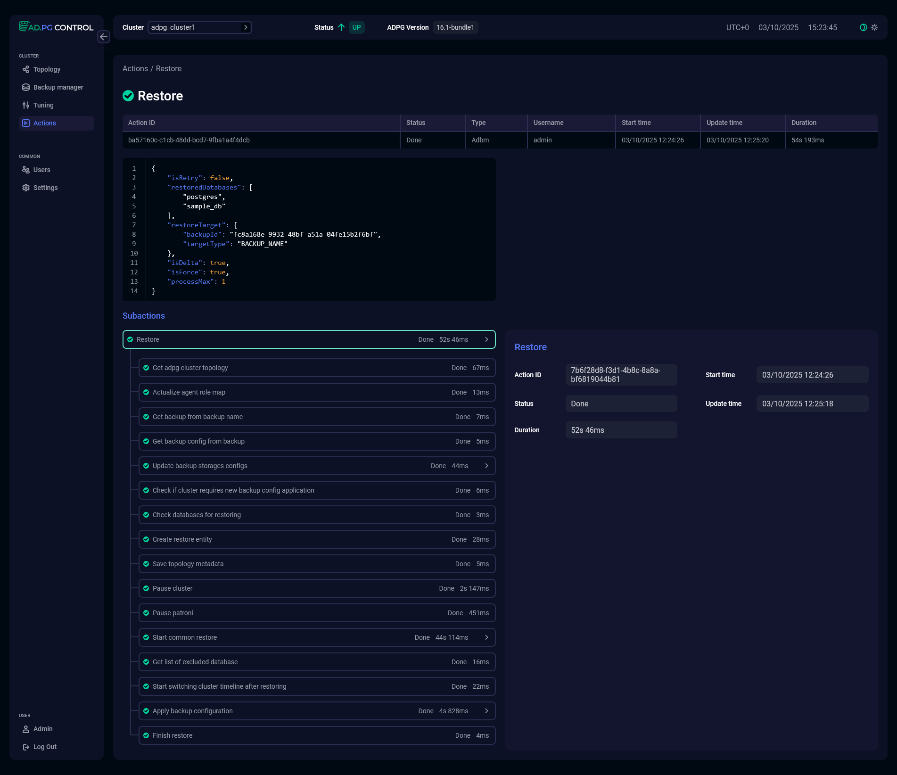
Task: Click the Settings gear icon
Action: click(x=26, y=188)
